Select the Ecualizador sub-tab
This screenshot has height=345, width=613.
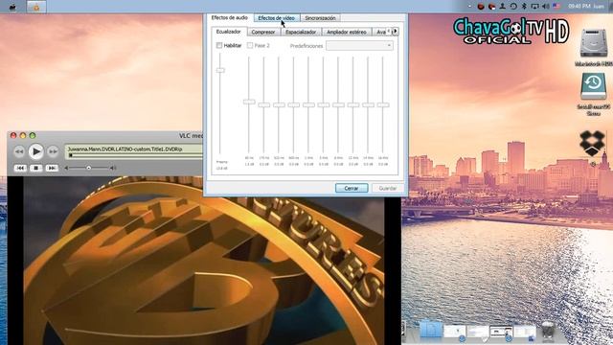click(229, 32)
